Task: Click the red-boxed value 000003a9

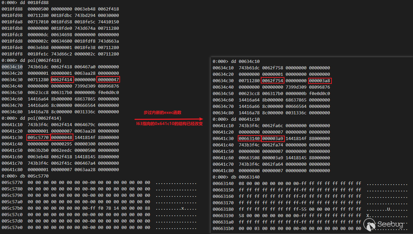Action: 273,138
